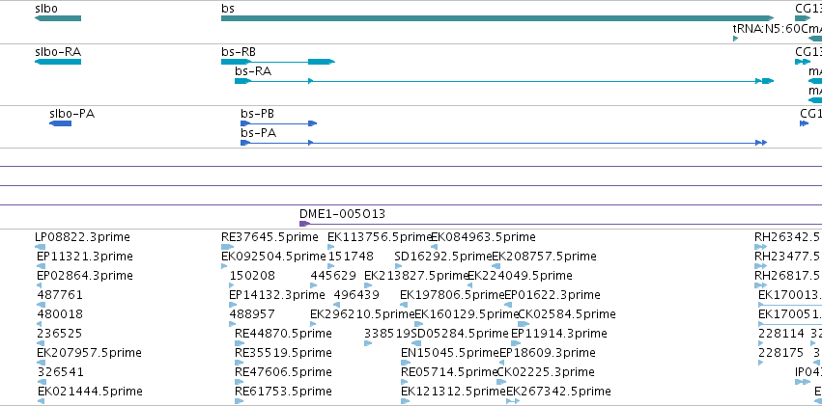Screen dimensions: 822x406
Task: Select the RE37645.5prime EST label
Action: (x=269, y=237)
